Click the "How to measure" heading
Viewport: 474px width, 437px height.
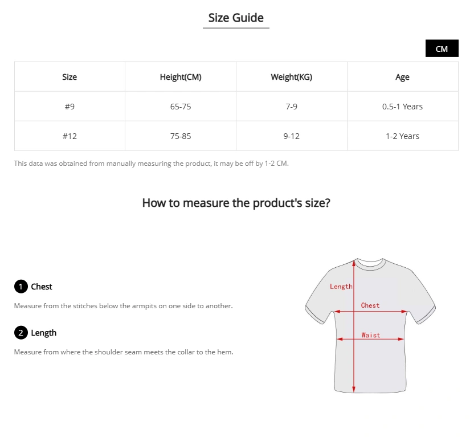point(236,203)
